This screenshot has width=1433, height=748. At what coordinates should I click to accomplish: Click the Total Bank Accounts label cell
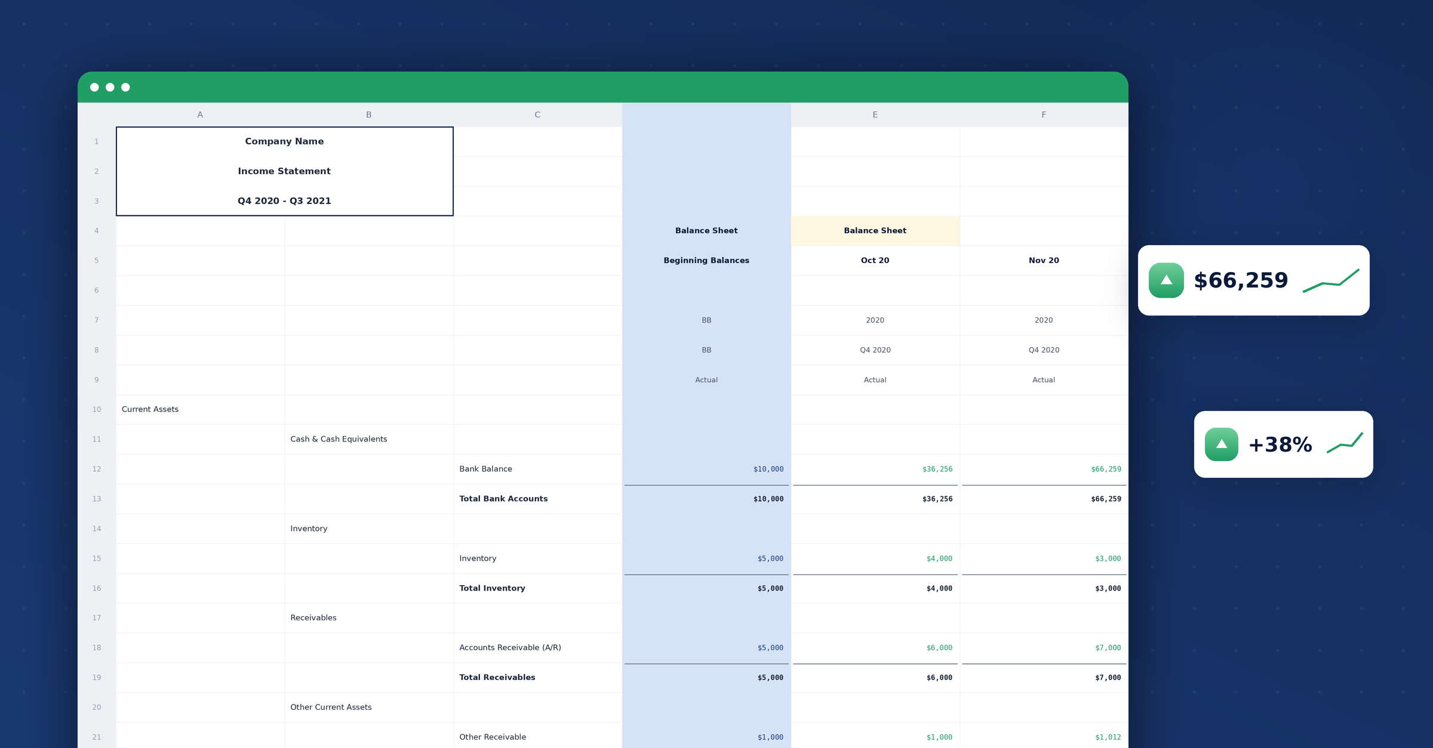click(538, 499)
